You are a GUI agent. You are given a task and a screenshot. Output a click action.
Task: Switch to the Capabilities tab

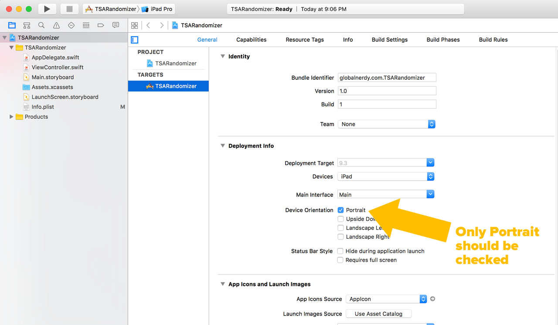click(x=252, y=40)
